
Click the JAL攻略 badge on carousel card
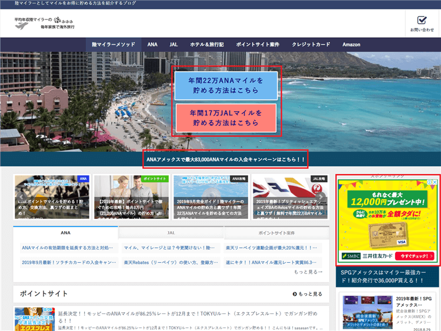[x=319, y=178]
